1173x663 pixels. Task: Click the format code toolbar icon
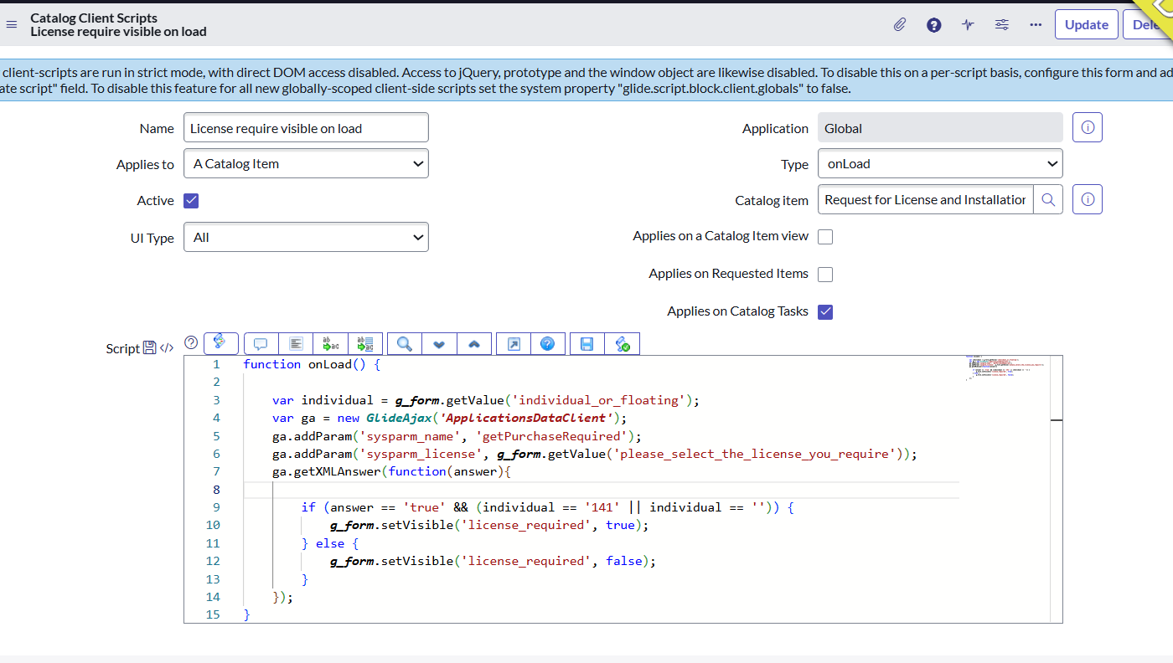tap(295, 343)
